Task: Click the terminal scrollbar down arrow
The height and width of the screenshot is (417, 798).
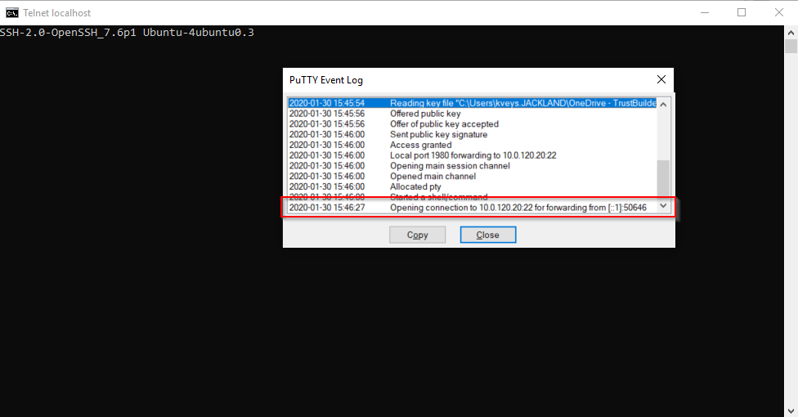Action: [x=791, y=410]
